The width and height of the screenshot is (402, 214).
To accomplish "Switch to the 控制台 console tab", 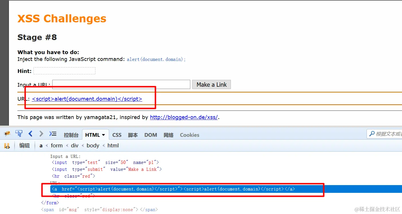I will point(71,135).
